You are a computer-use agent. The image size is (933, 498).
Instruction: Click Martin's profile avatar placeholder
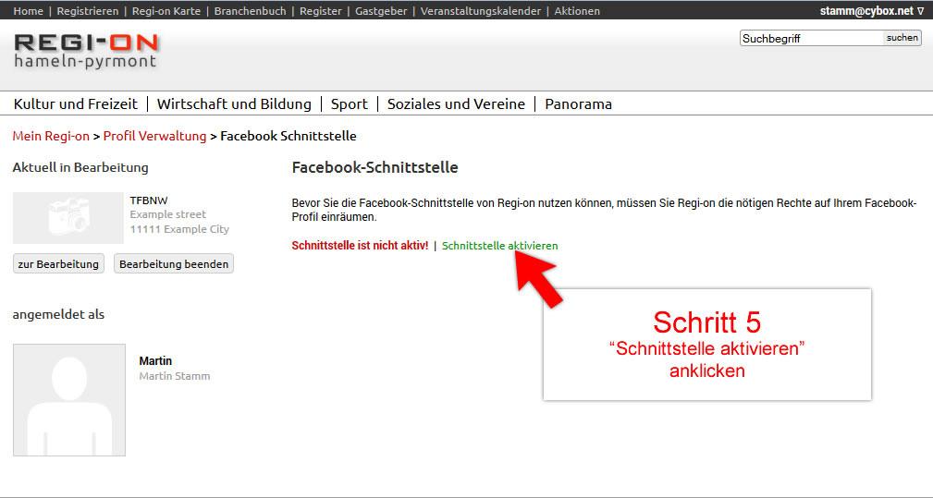point(69,400)
